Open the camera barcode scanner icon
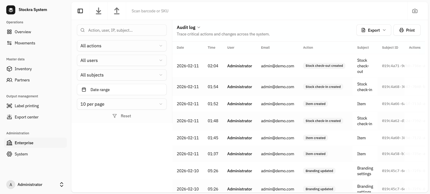Screen dimensions: 430x194 (x=415, y=11)
